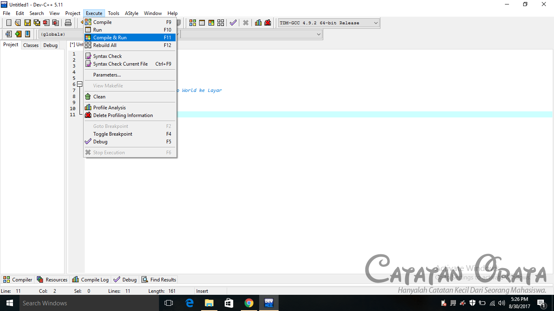The width and height of the screenshot is (554, 311).
Task: Open the Windows Store taskbar icon
Action: click(229, 303)
